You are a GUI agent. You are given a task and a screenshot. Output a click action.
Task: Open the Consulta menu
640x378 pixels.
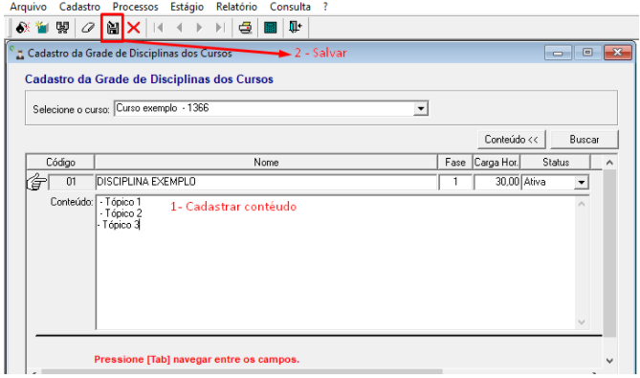(290, 7)
